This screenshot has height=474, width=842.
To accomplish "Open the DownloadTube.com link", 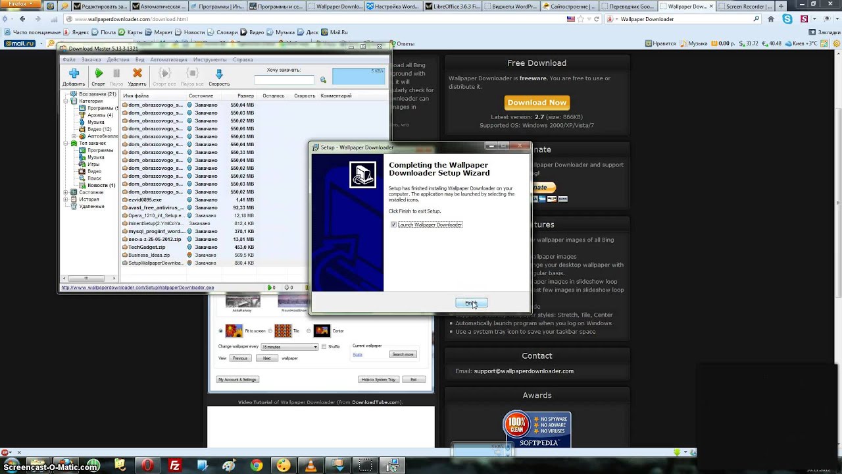I will click(x=375, y=402).
